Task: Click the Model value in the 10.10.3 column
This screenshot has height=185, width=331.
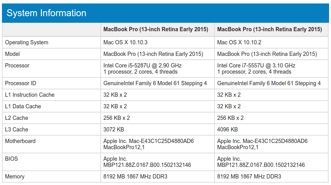Action: coord(153,54)
